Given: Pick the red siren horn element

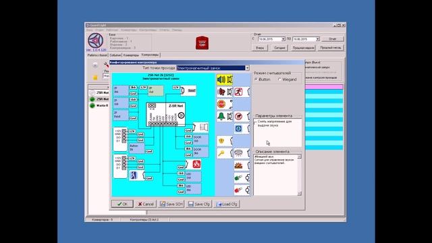Looking at the screenshot, I should click(225, 92).
